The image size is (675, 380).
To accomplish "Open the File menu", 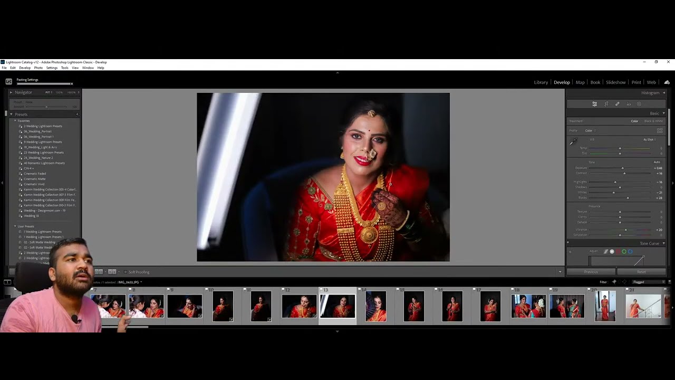I will point(4,68).
